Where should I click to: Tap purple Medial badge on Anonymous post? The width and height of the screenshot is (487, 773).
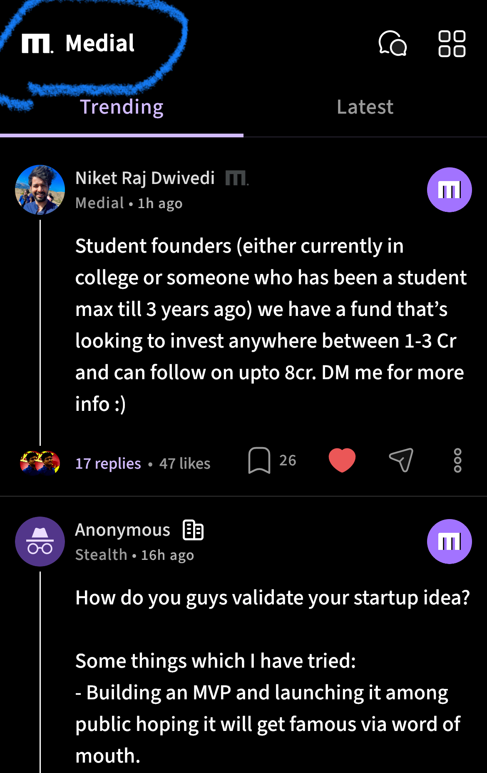pyautogui.click(x=449, y=542)
